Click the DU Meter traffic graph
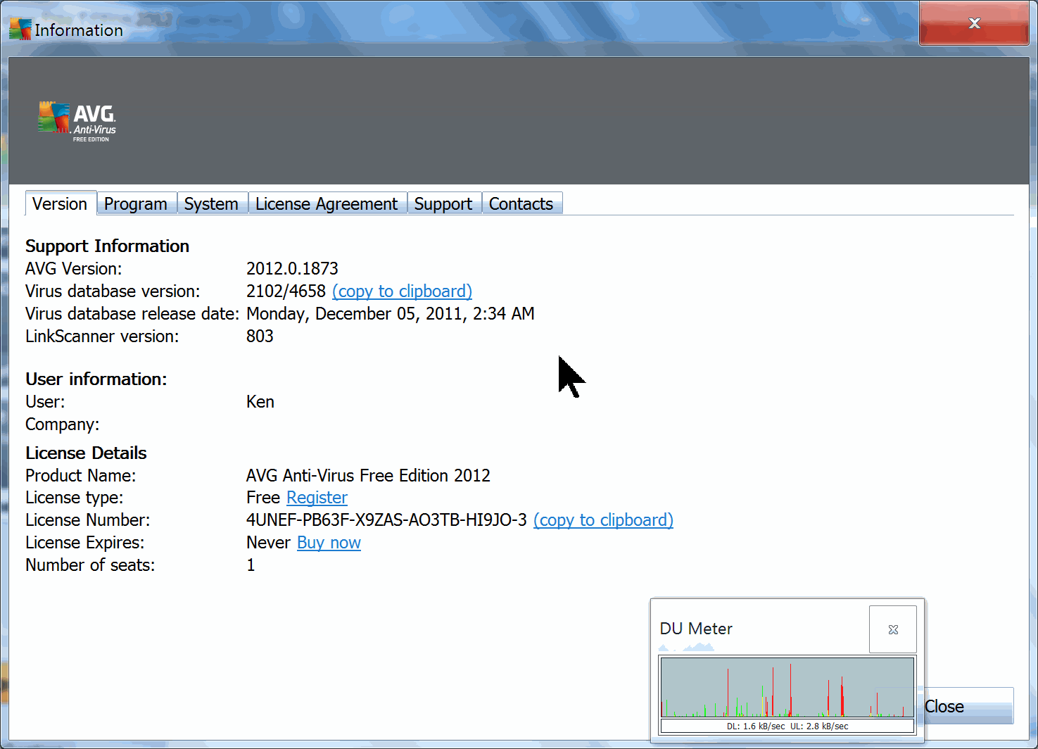Screen dimensions: 1038x749 [787, 688]
